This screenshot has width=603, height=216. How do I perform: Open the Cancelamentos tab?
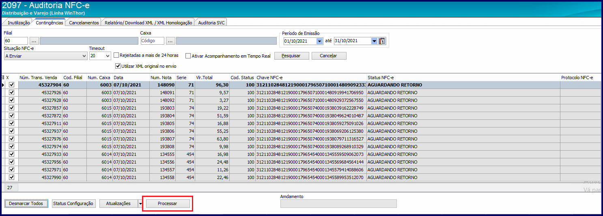point(84,23)
